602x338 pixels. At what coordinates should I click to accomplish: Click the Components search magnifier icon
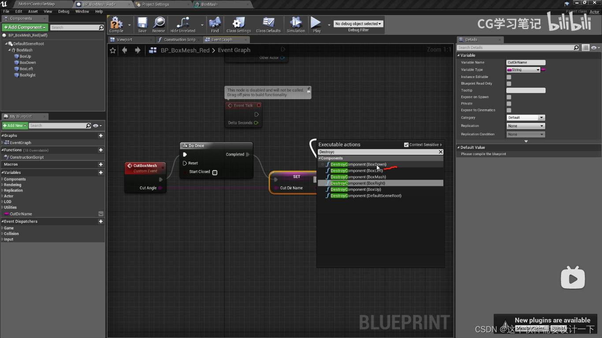pyautogui.click(x=101, y=27)
